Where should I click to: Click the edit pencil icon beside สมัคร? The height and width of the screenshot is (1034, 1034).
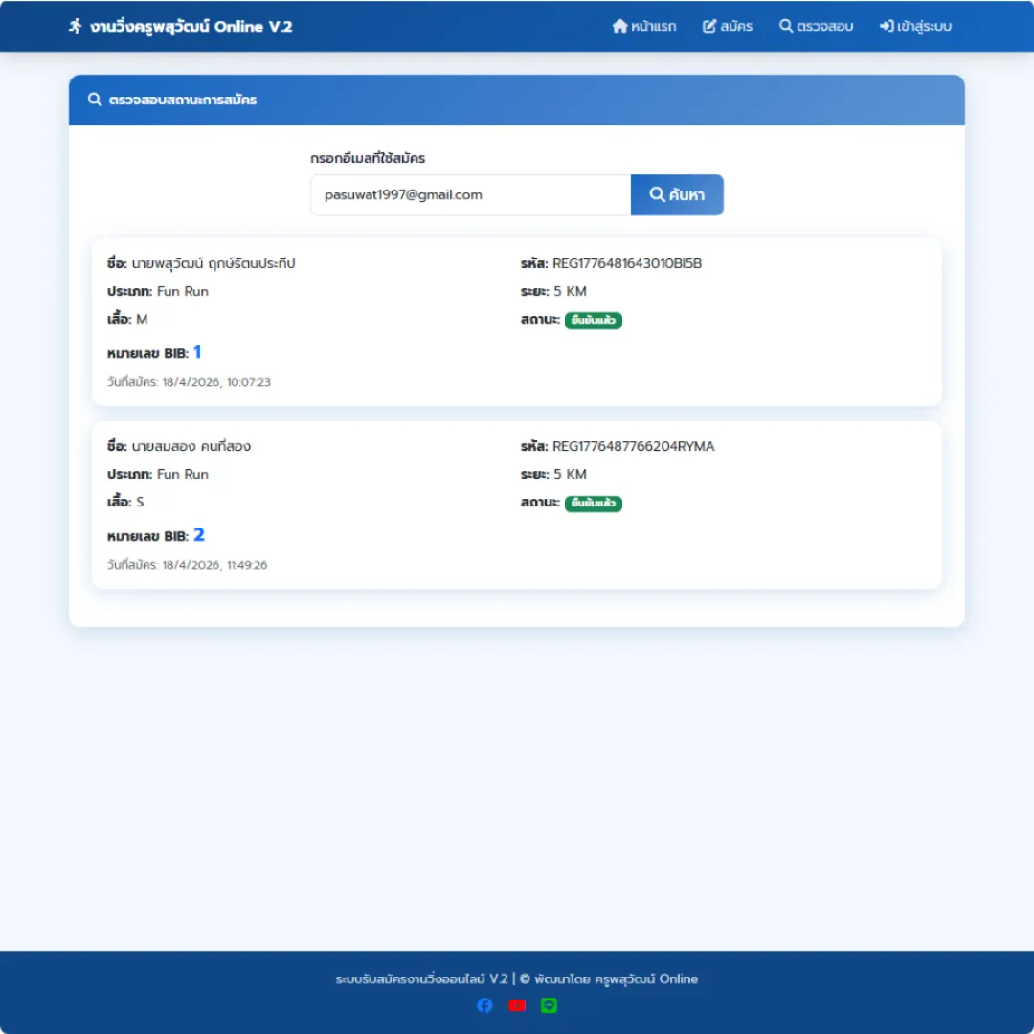(x=708, y=27)
